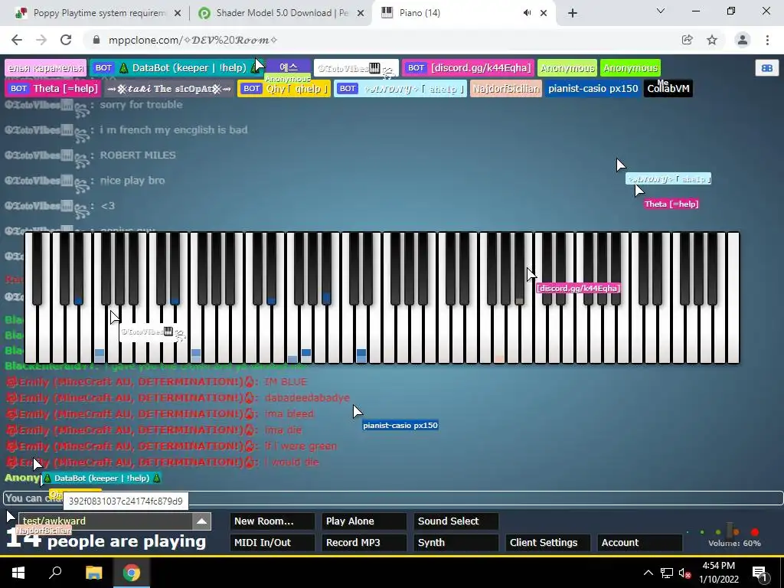This screenshot has width=784, height=588.
Task: Open MIDI In/Out settings
Action: [x=272, y=543]
